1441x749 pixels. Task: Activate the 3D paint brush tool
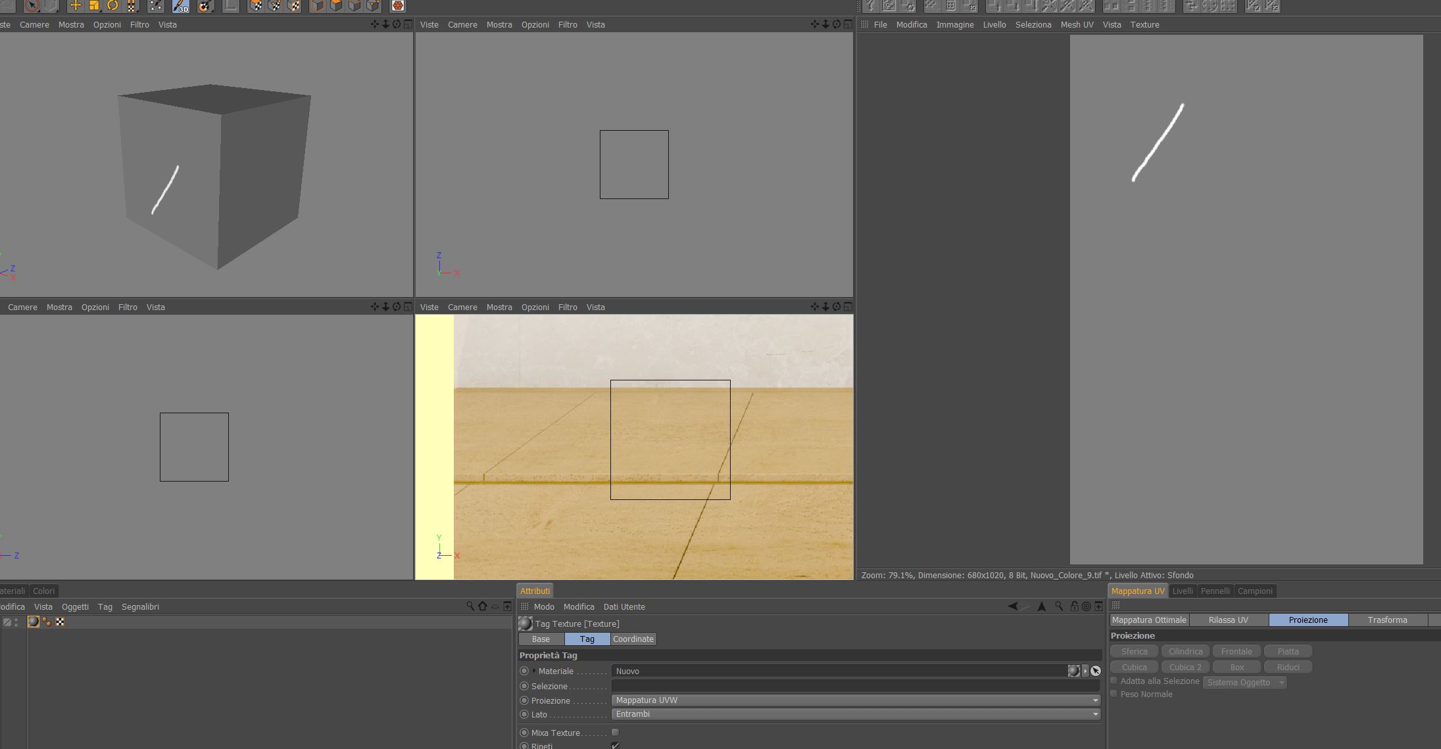180,6
